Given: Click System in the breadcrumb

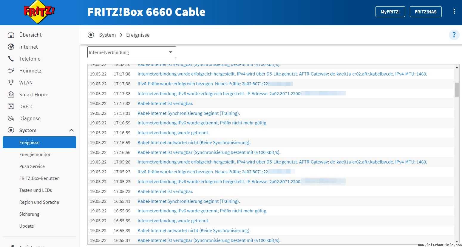Looking at the screenshot, I should click(x=107, y=35).
